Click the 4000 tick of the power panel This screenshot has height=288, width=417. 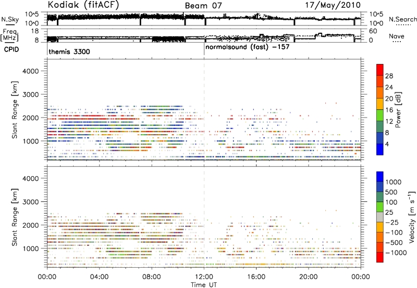pos(31,71)
